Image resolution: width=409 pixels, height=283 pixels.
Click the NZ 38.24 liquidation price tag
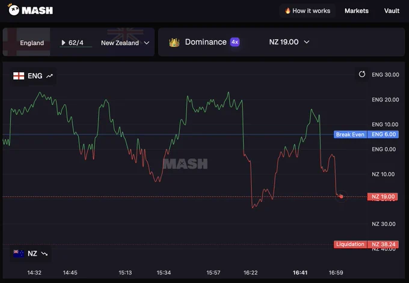point(383,244)
